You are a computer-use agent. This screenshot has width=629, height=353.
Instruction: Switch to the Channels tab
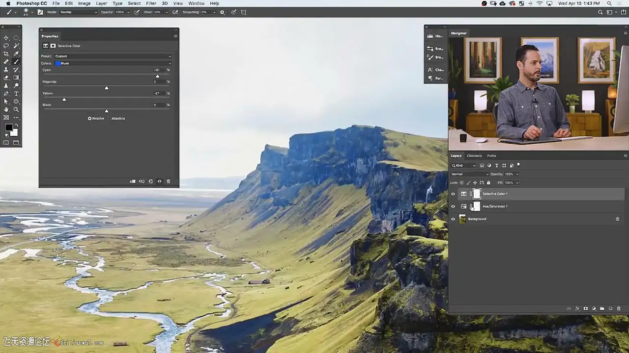click(474, 155)
